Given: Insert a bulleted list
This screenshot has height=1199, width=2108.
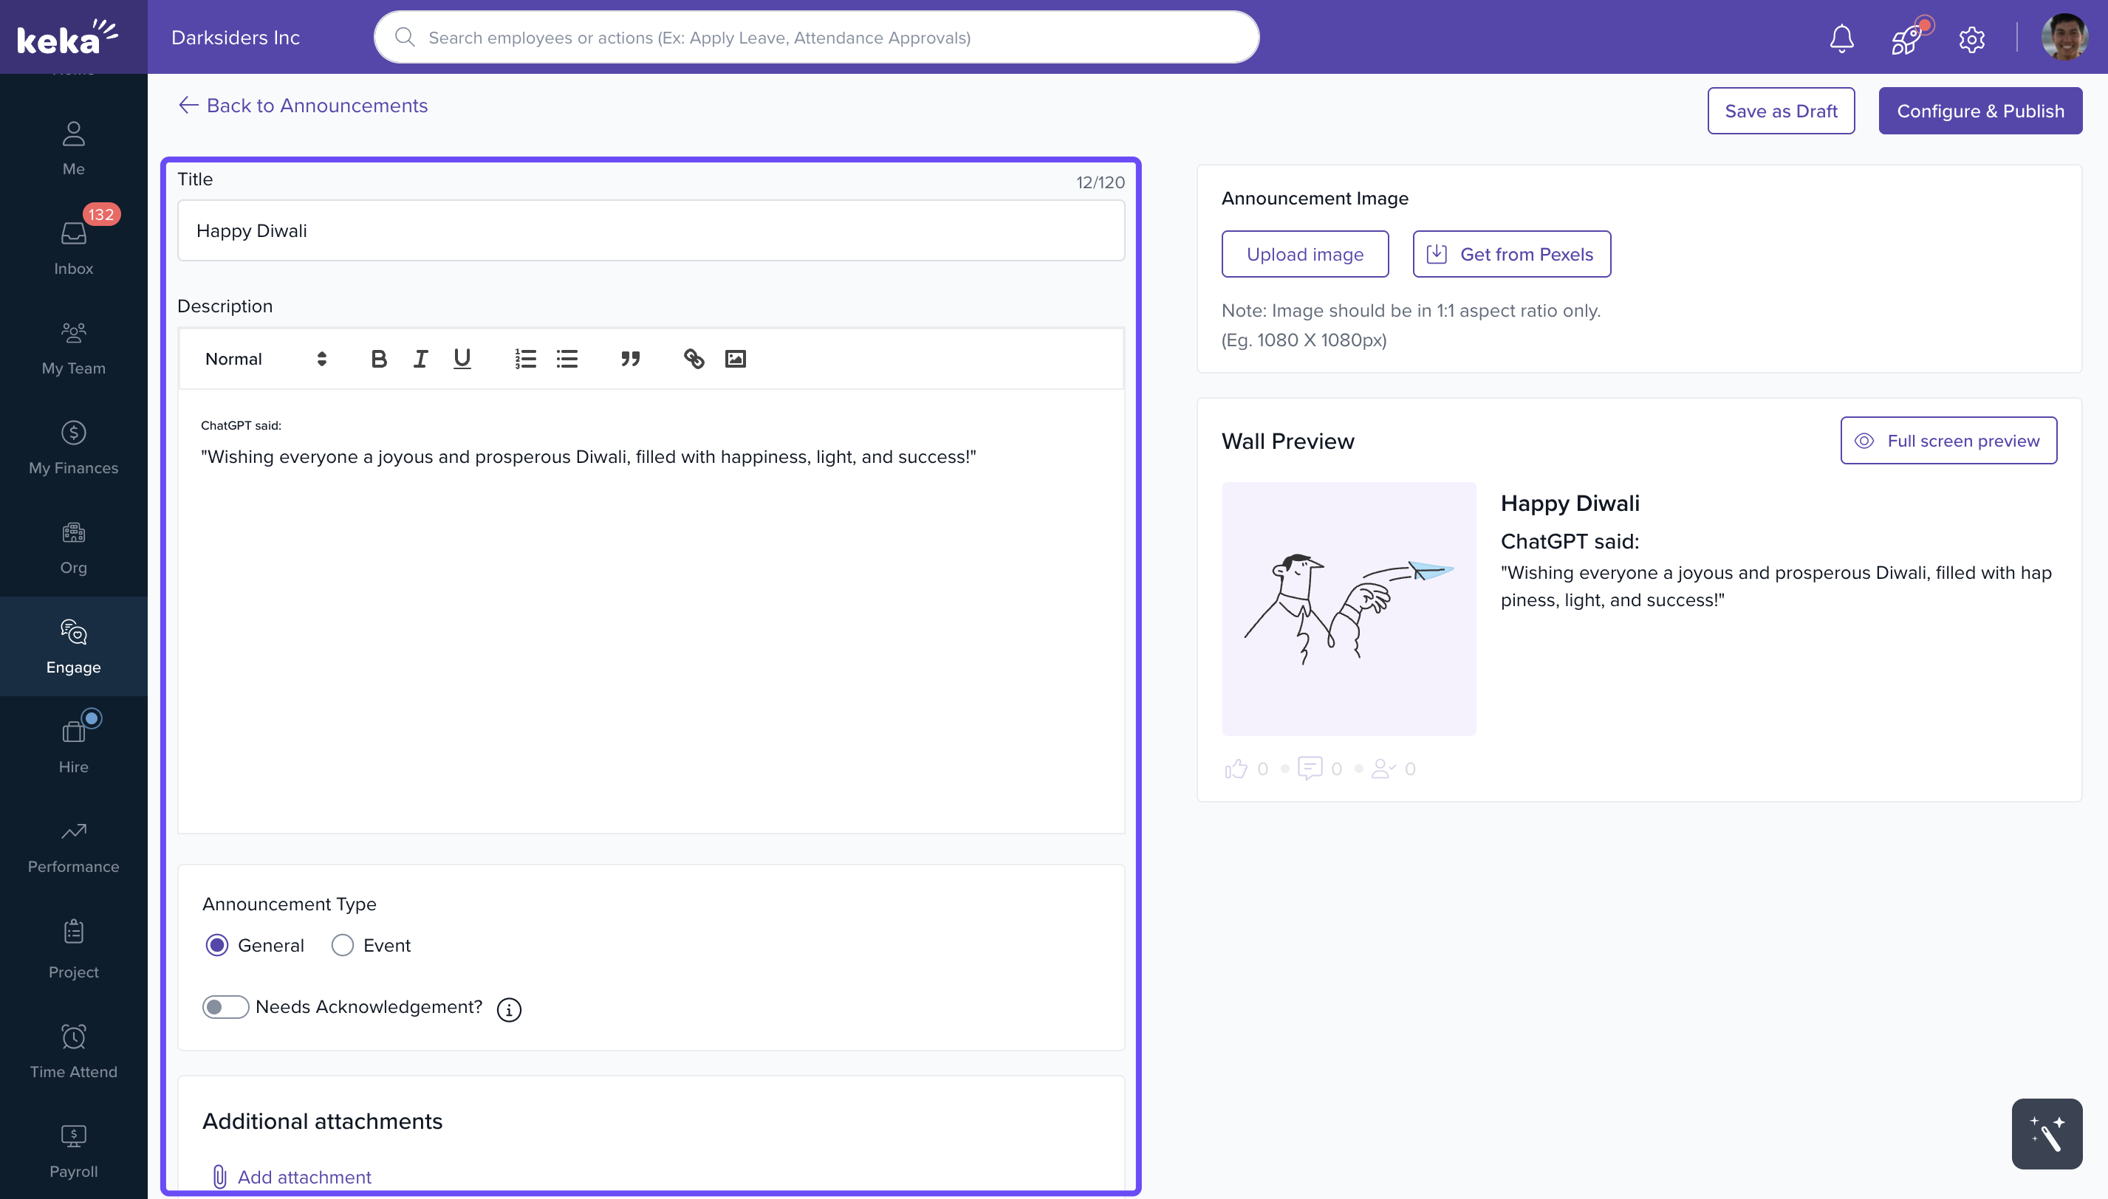Looking at the screenshot, I should click(567, 359).
